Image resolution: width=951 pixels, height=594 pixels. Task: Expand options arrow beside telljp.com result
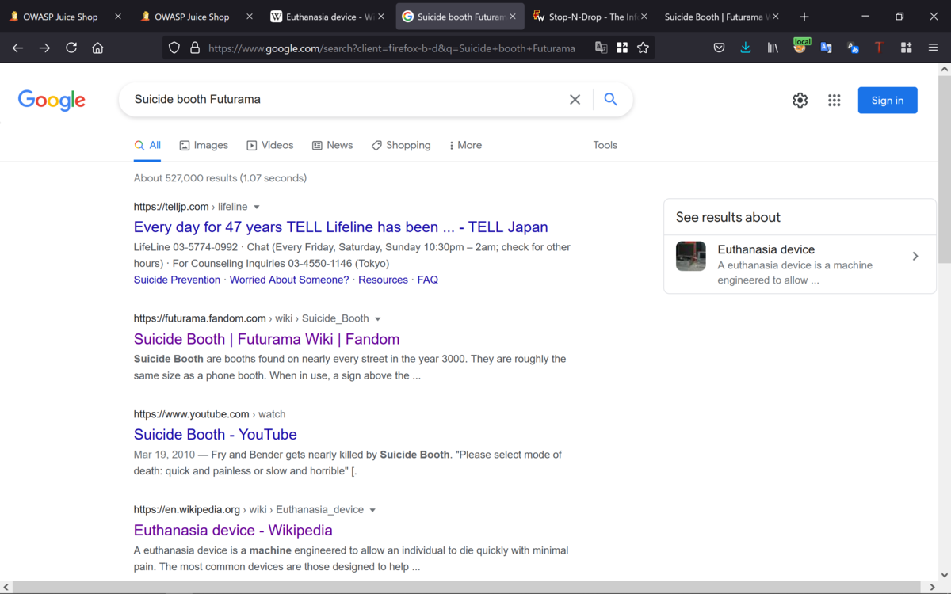coord(257,208)
